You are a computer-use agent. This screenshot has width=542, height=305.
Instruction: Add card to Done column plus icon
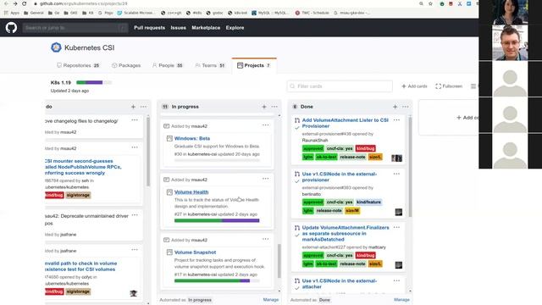(395, 107)
